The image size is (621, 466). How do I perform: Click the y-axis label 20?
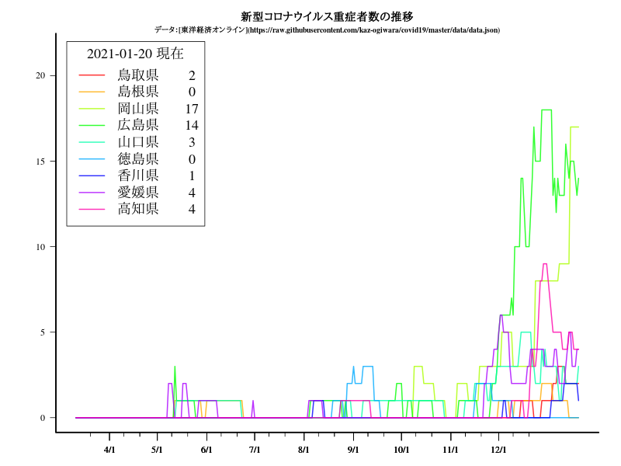pos(40,75)
